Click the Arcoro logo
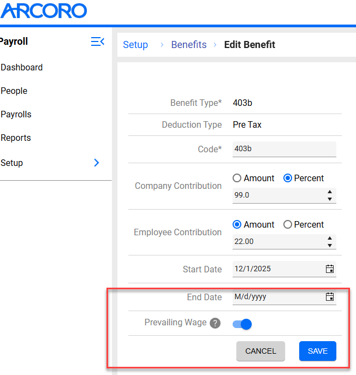The height and width of the screenshot is (375, 356). click(x=44, y=11)
